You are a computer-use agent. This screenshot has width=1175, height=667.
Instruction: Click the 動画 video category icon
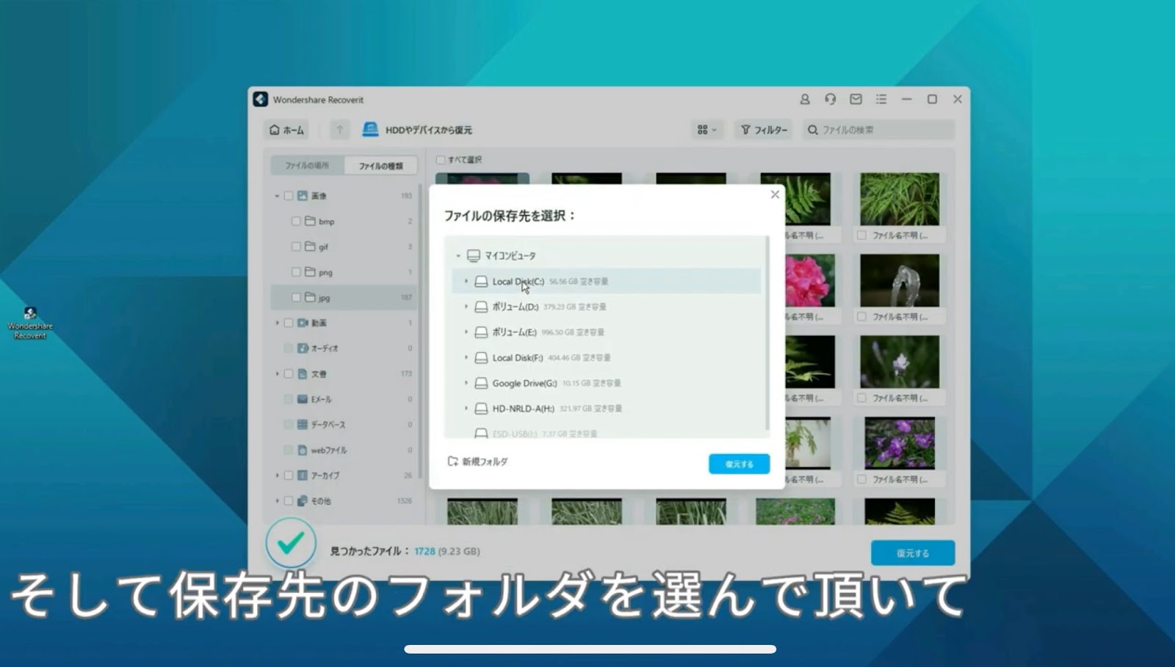click(302, 323)
